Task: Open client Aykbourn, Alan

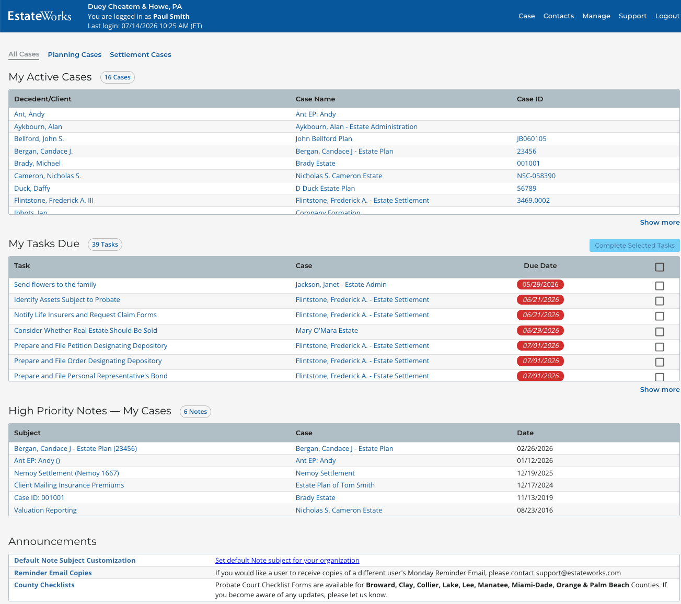Action: [38, 126]
